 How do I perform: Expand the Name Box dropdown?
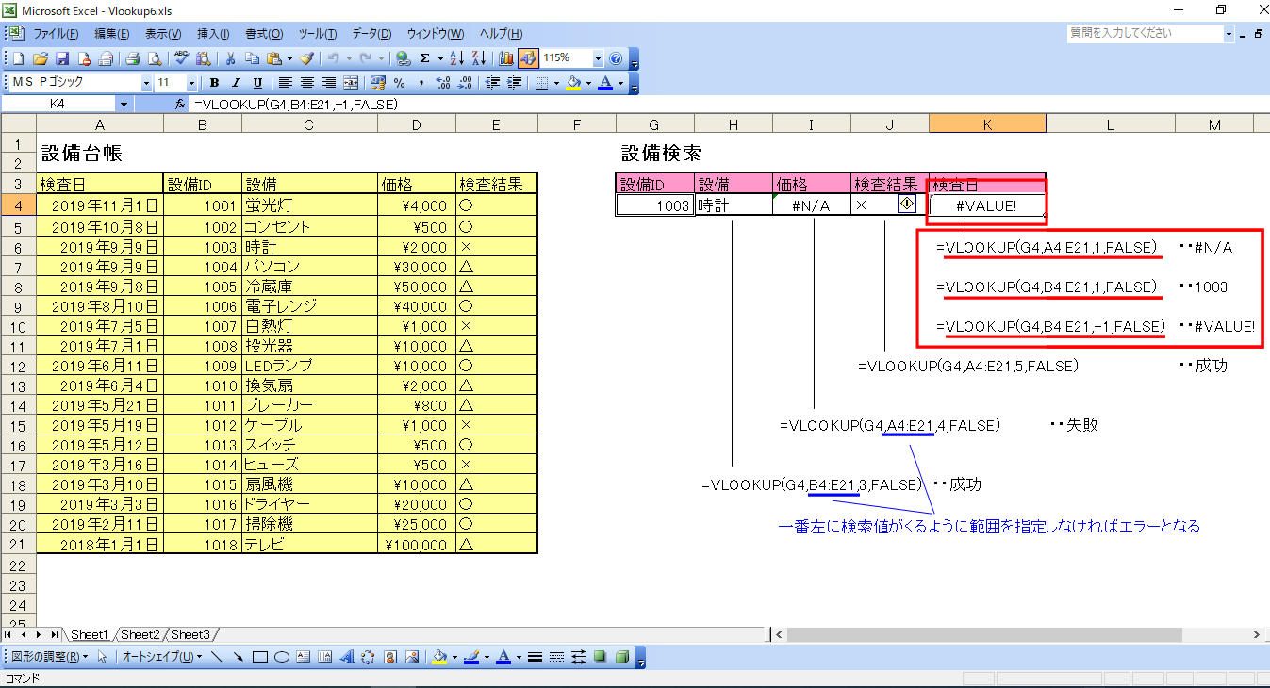(124, 104)
